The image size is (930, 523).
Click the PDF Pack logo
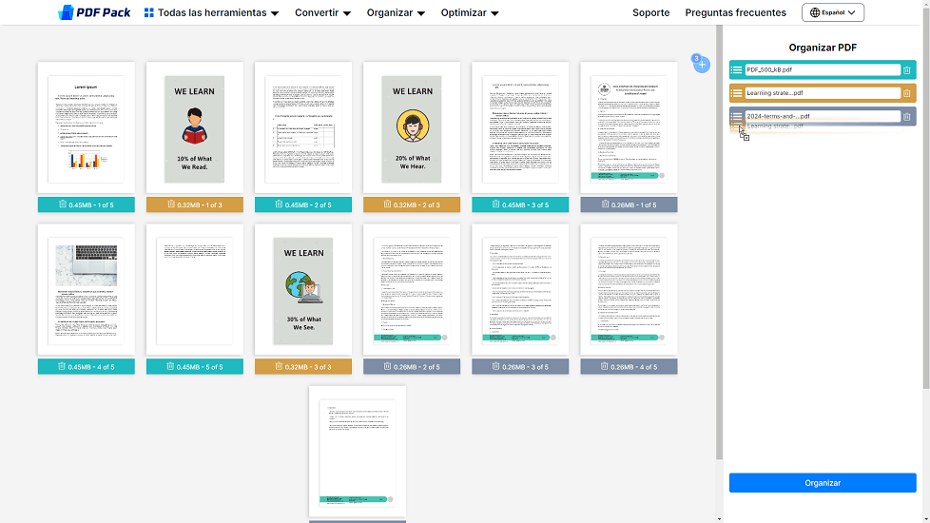[94, 13]
